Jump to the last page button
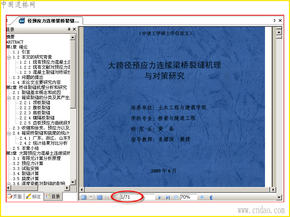The height and width of the screenshot is (217, 290). [168, 197]
